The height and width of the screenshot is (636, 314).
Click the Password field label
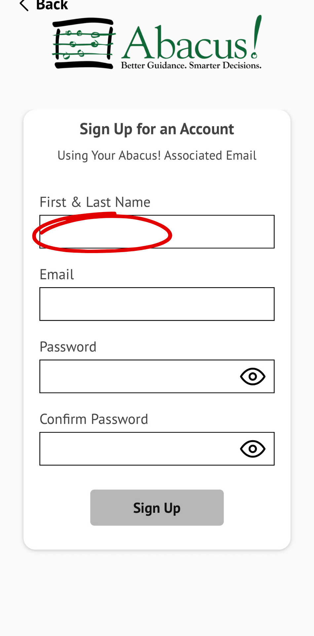click(x=68, y=347)
